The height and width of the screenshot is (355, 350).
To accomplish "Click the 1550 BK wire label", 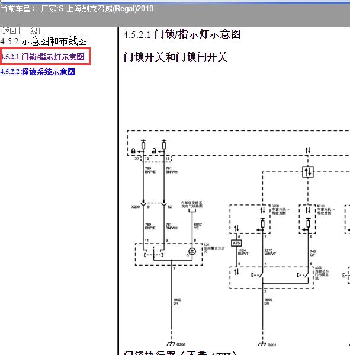I will point(268,302).
